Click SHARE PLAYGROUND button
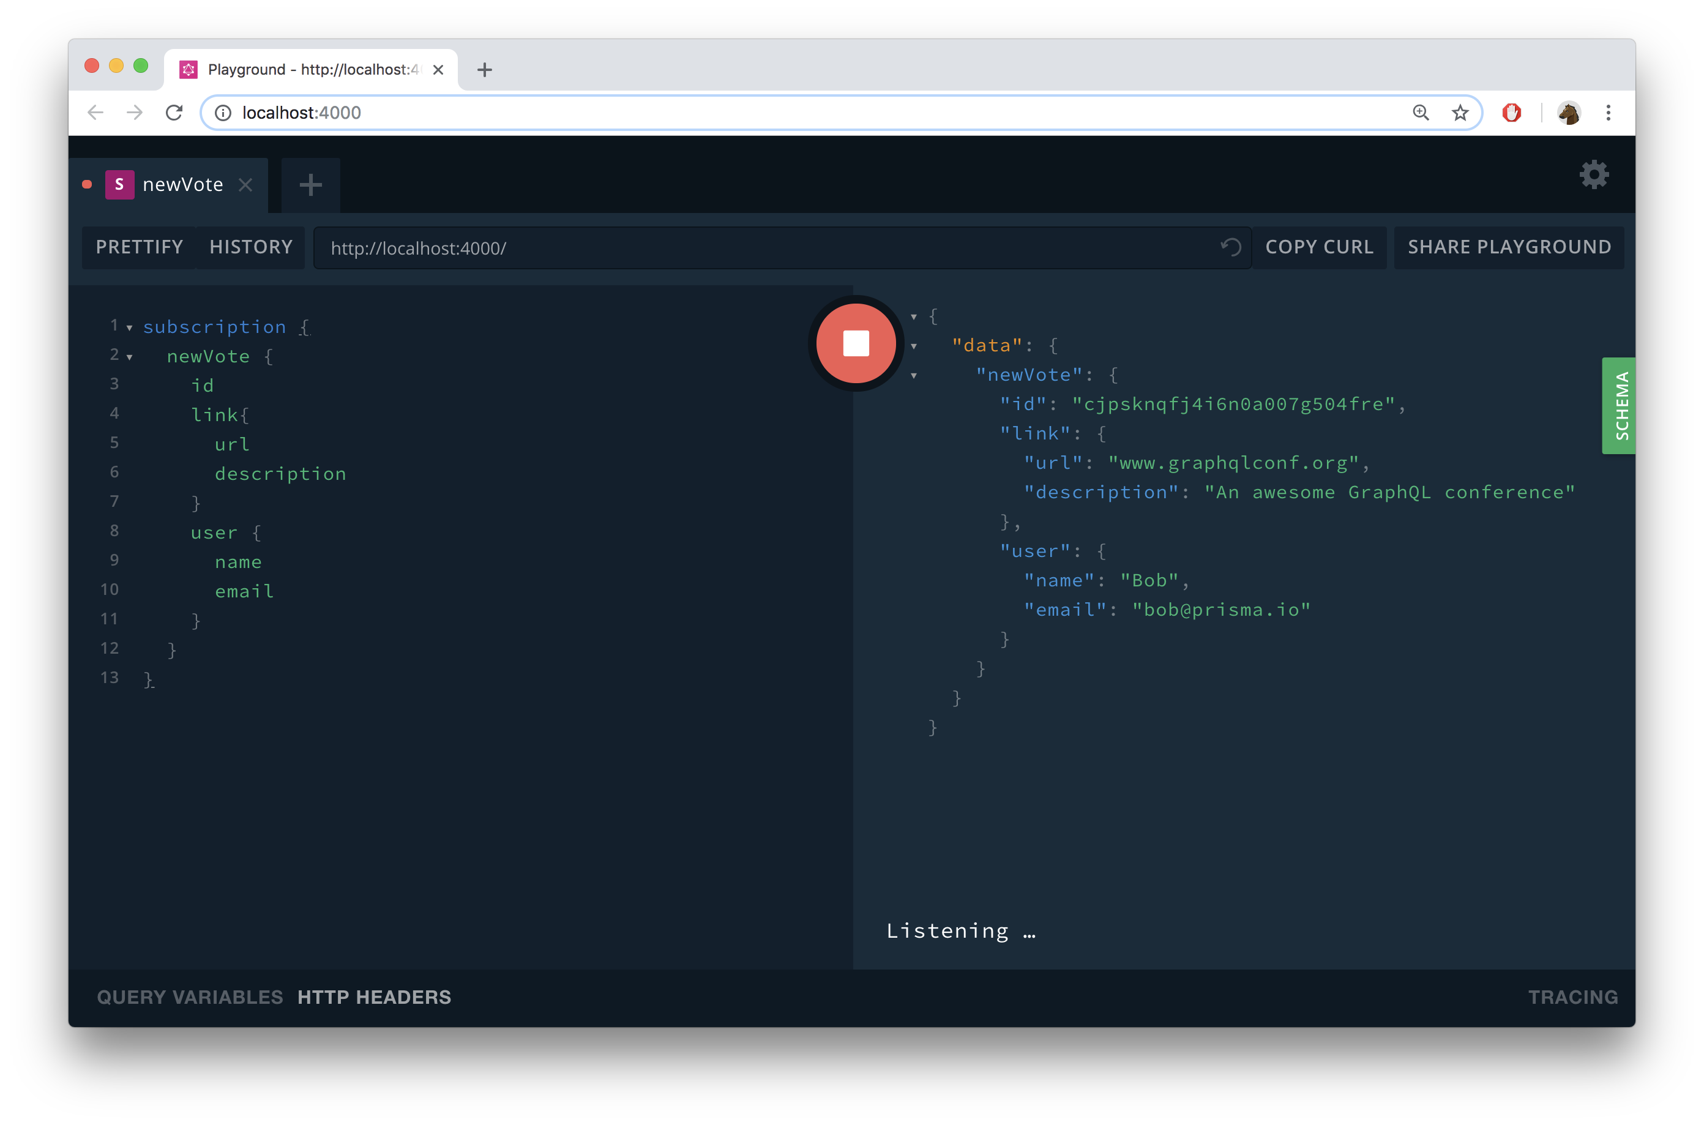The width and height of the screenshot is (1704, 1125). pos(1509,247)
